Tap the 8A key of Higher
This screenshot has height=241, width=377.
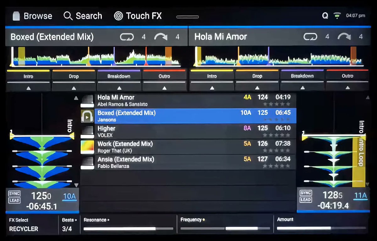(247, 128)
